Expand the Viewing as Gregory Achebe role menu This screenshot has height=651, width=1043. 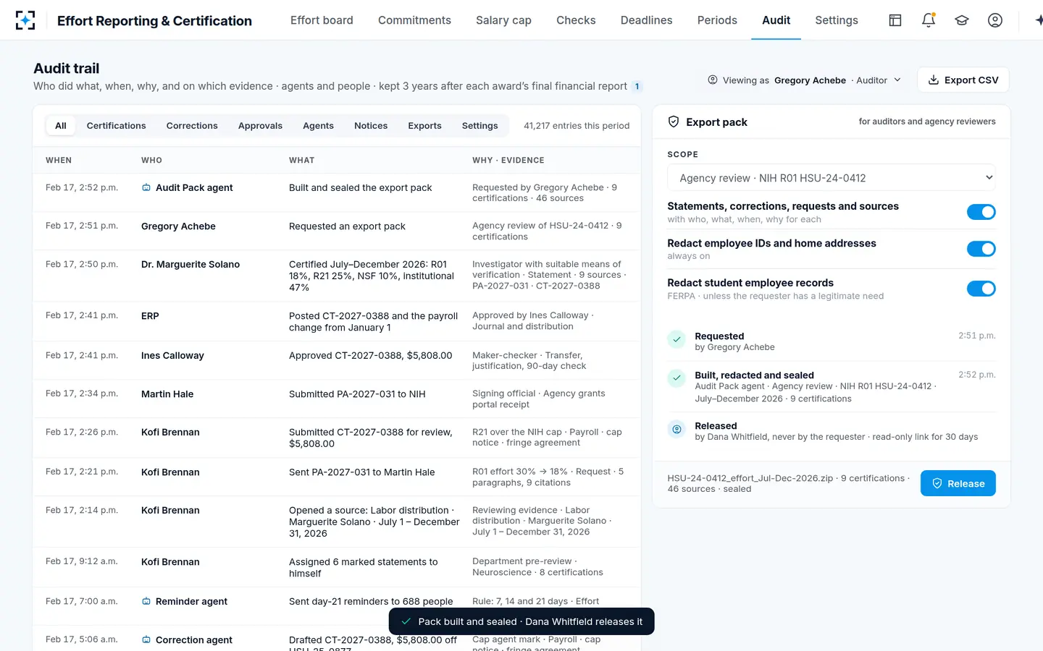pyautogui.click(x=805, y=80)
